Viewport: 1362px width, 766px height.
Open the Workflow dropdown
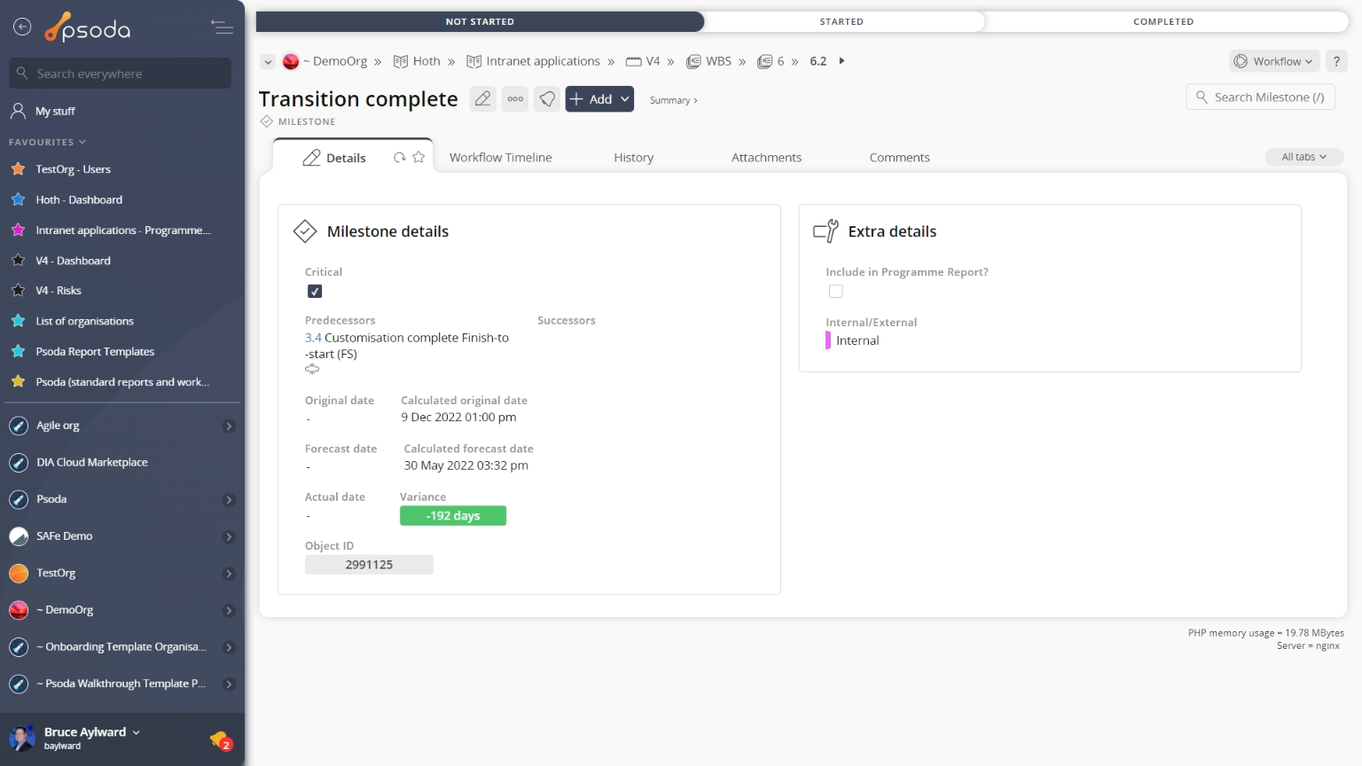tap(1274, 61)
